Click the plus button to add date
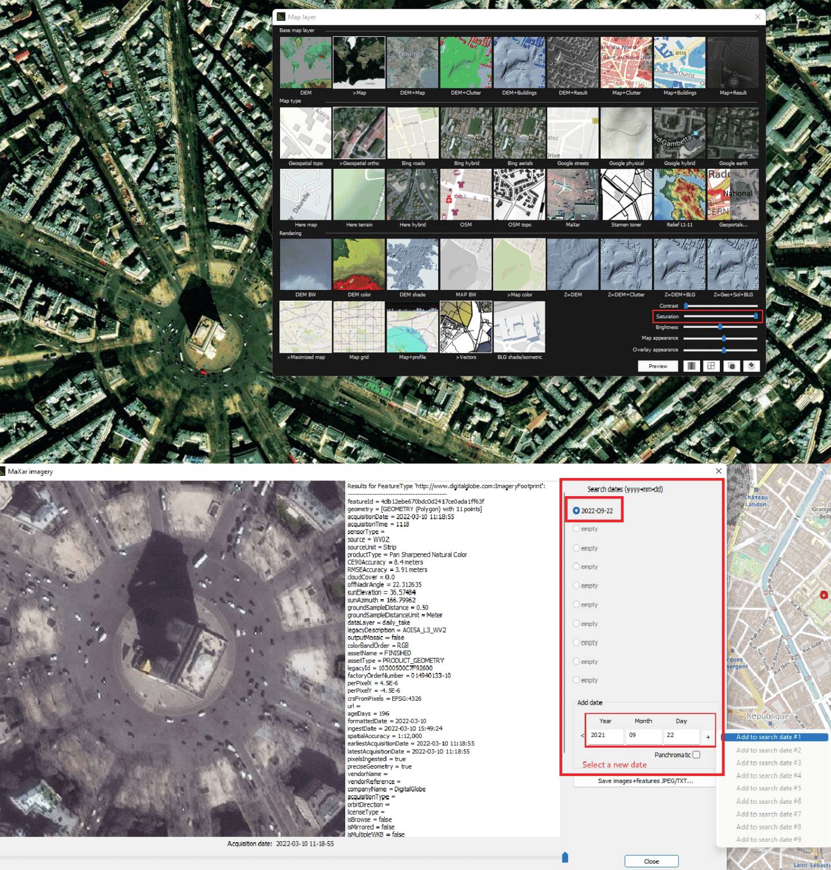 point(708,737)
